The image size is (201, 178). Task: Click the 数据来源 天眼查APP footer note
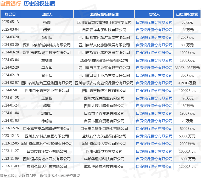pos(40,176)
